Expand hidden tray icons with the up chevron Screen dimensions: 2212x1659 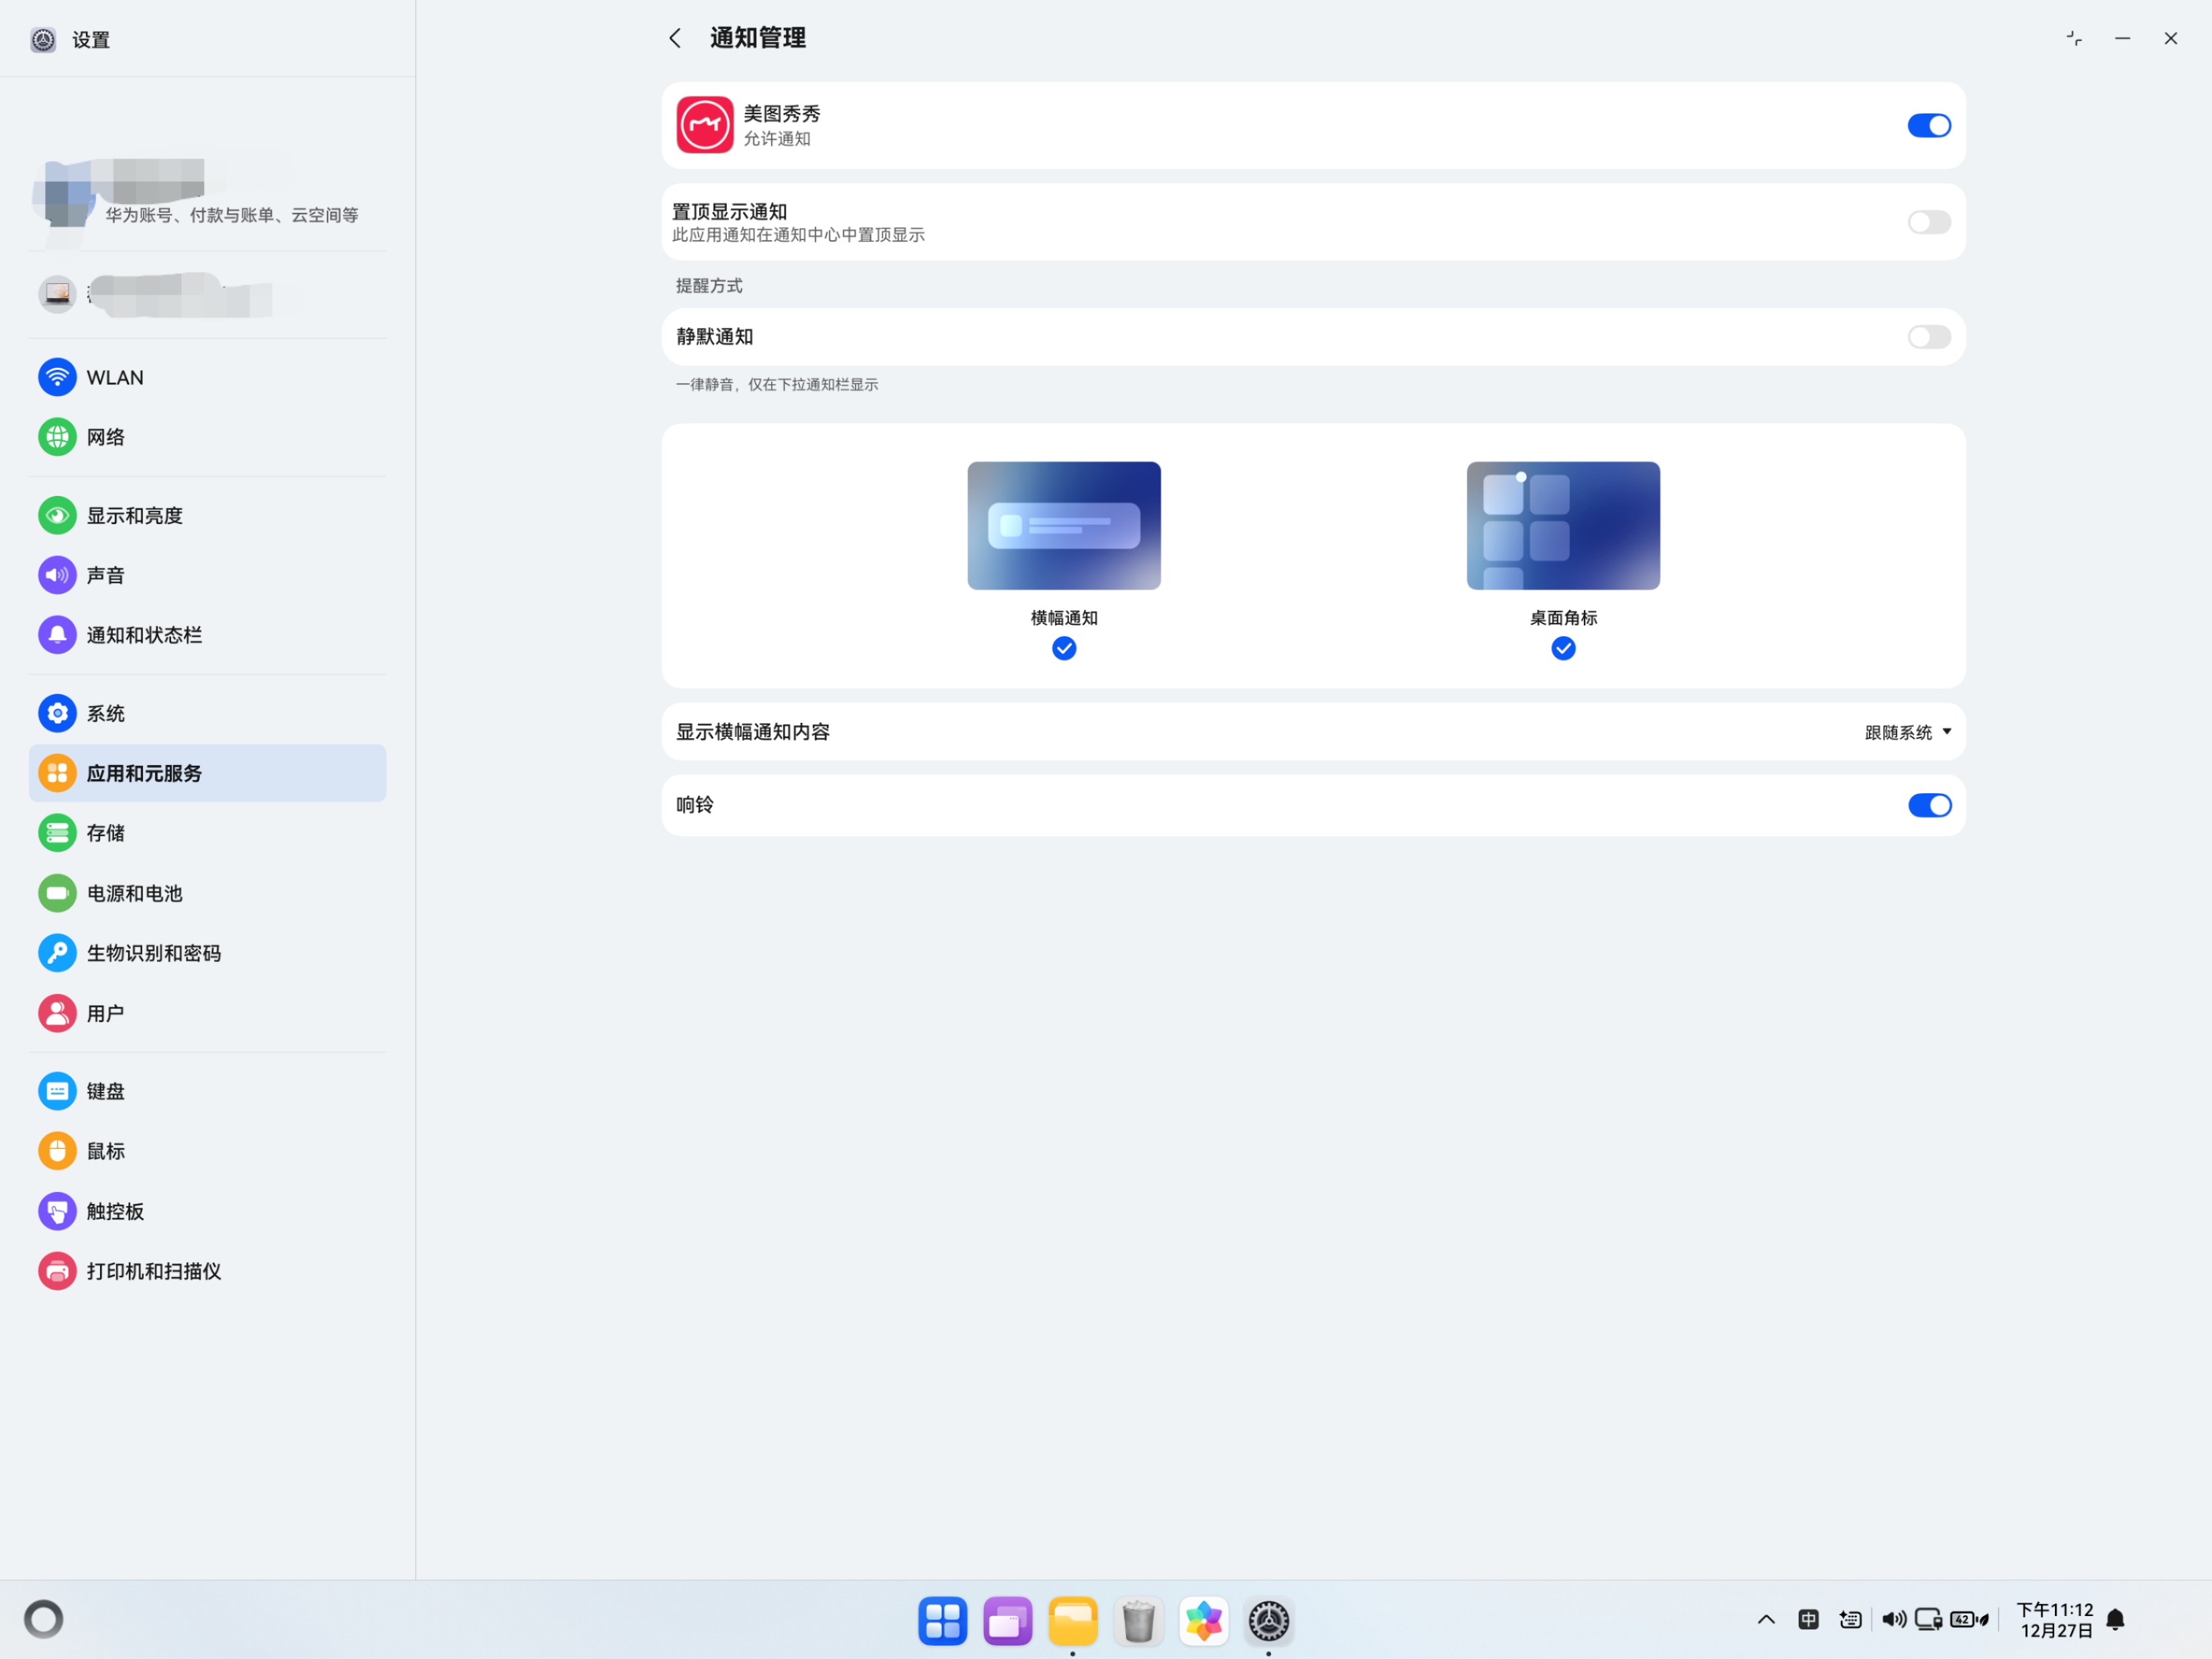click(x=1766, y=1619)
